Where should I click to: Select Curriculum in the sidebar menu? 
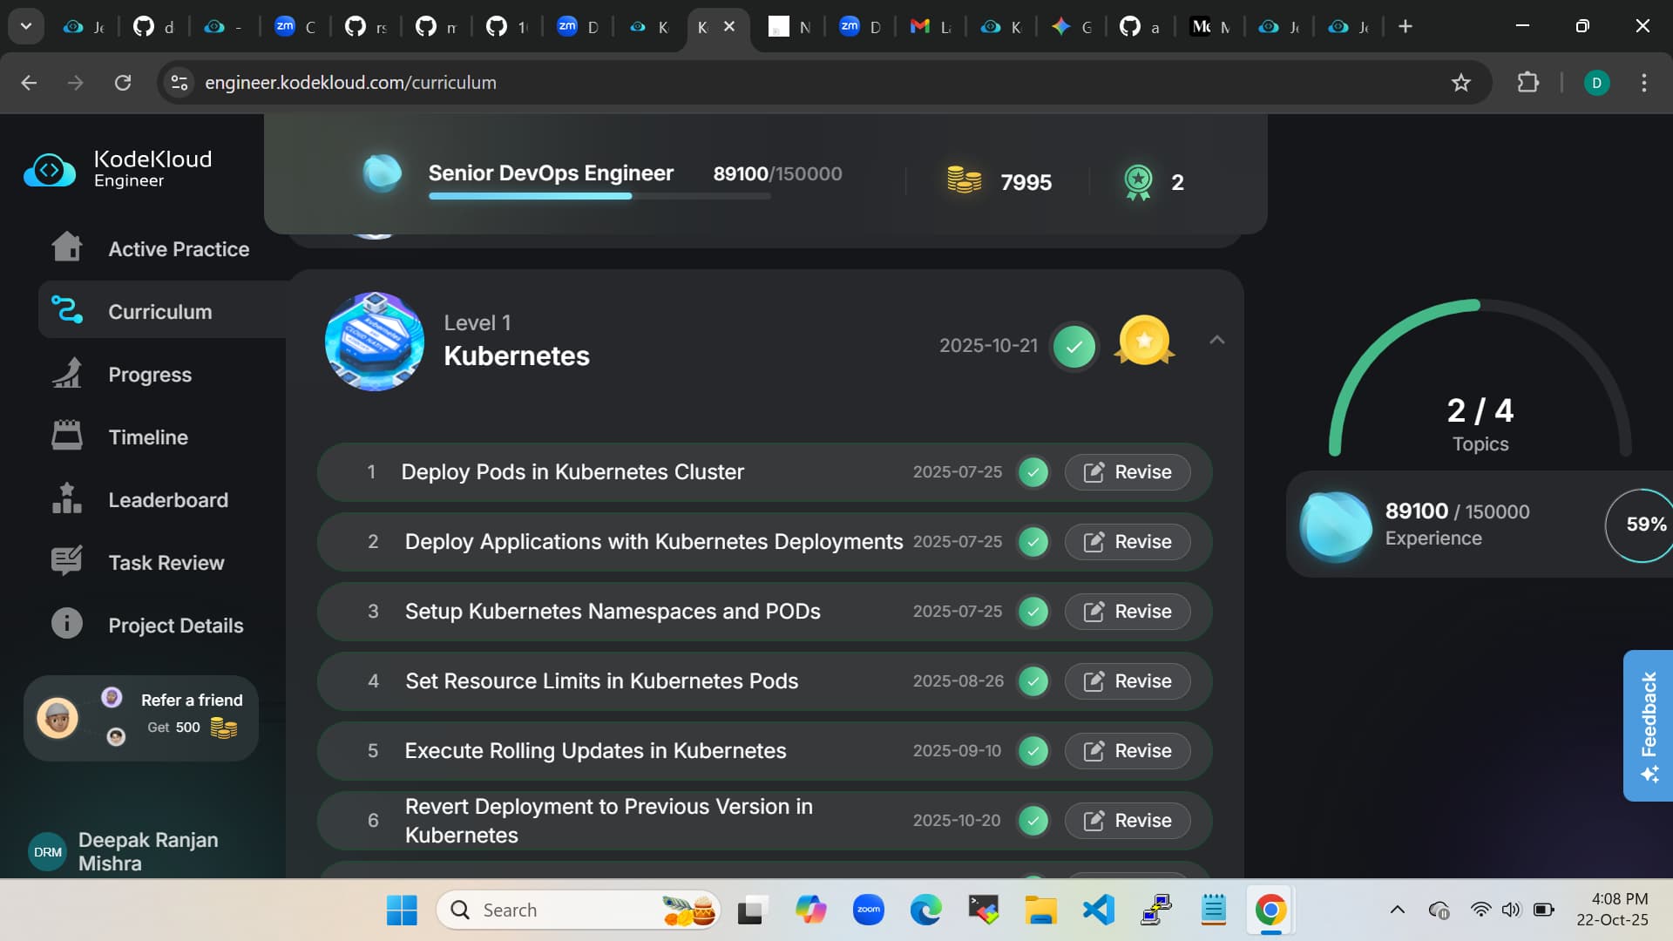pyautogui.click(x=160, y=311)
